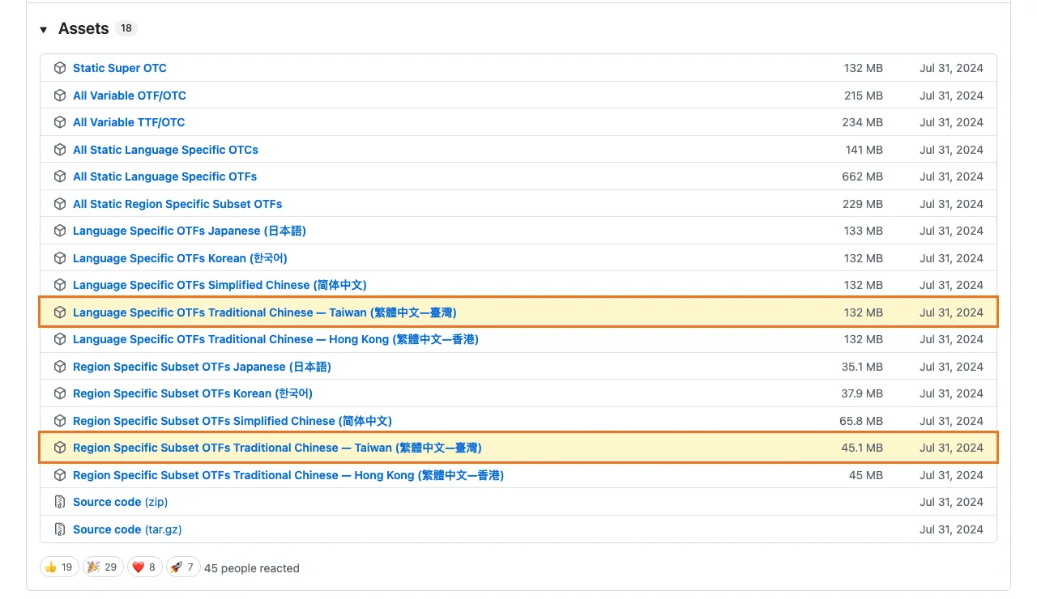Open All Static Language Specific OTFs link

click(164, 176)
